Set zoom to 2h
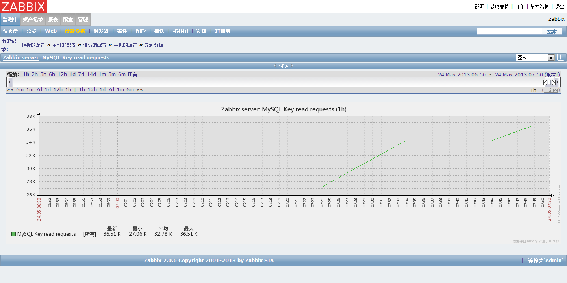The width and height of the screenshot is (567, 283). [35, 74]
